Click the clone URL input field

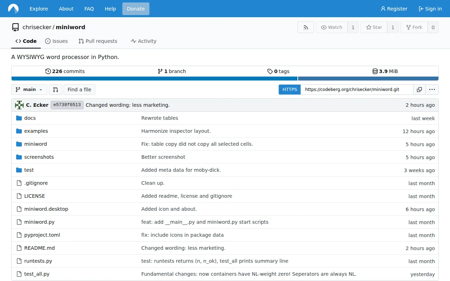[x=357, y=90]
